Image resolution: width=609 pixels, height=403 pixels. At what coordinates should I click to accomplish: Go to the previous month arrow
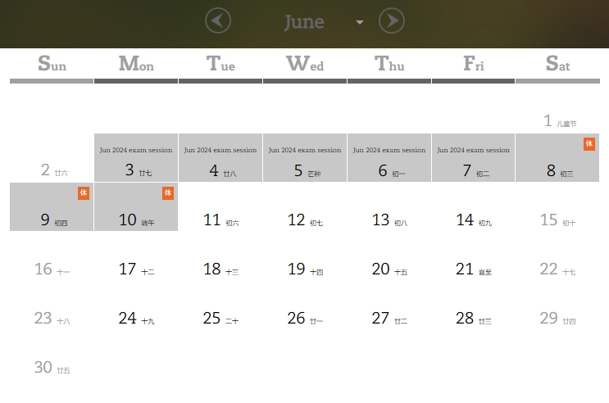point(218,20)
